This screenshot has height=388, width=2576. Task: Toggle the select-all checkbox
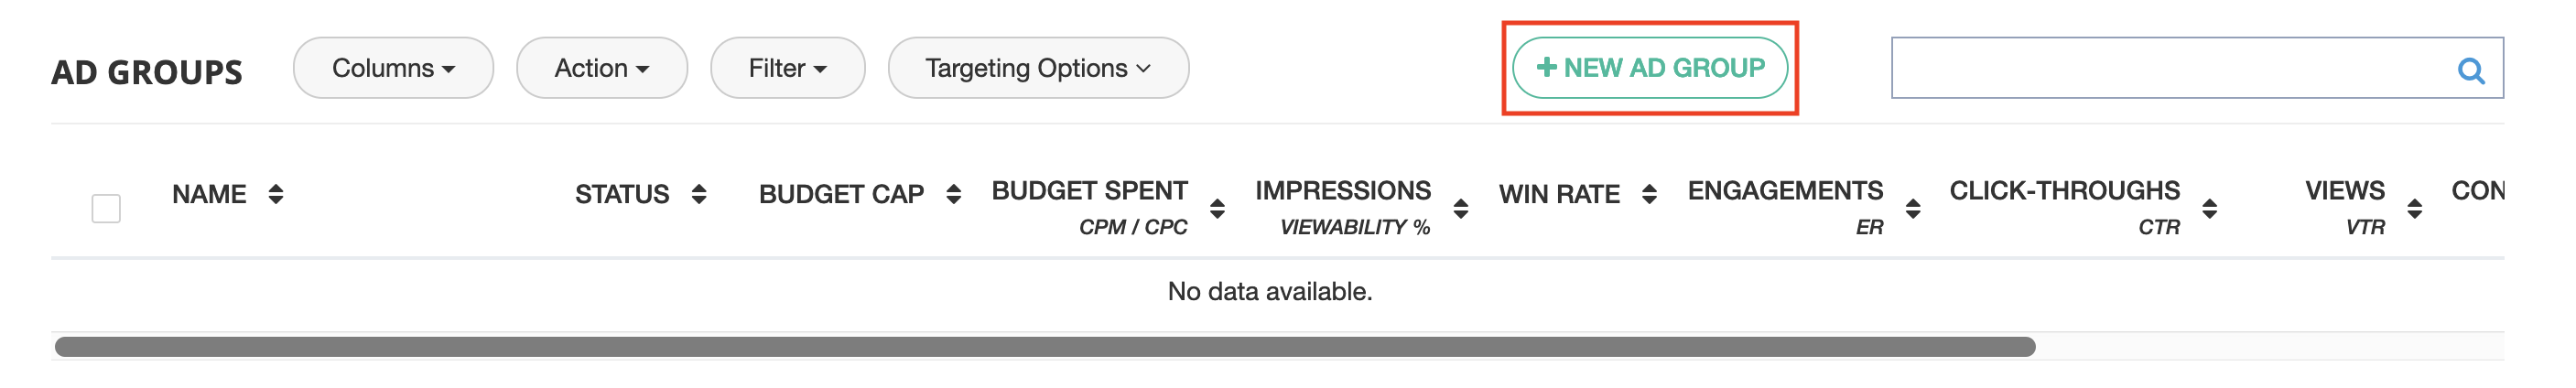(x=106, y=208)
